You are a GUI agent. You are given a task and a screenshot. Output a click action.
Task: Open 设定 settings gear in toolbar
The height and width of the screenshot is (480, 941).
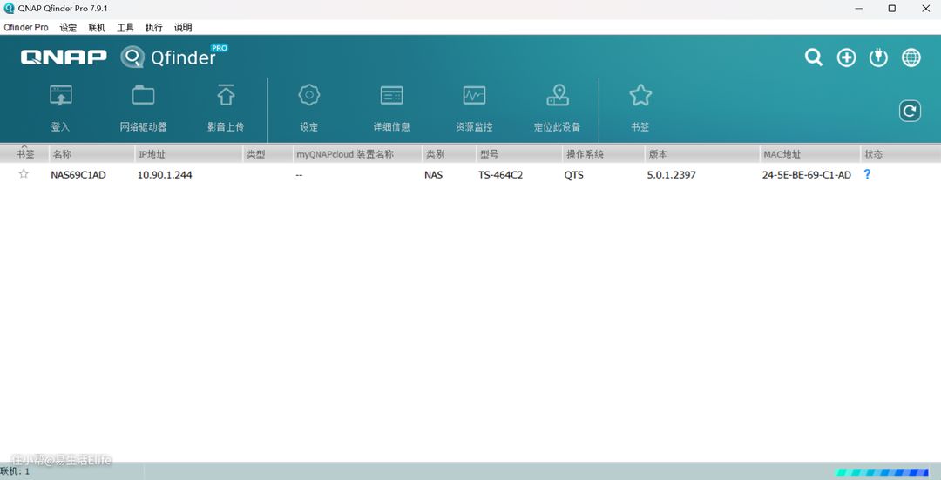[x=309, y=96]
